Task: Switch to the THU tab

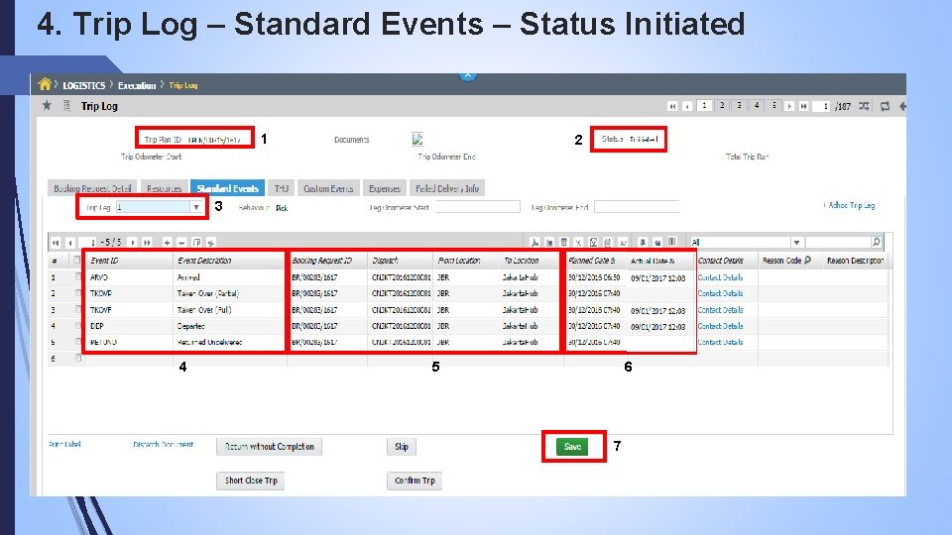Action: (281, 188)
